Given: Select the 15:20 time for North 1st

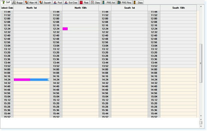Looking at the screenshot, I should pyautogui.click(x=7, y=103).
